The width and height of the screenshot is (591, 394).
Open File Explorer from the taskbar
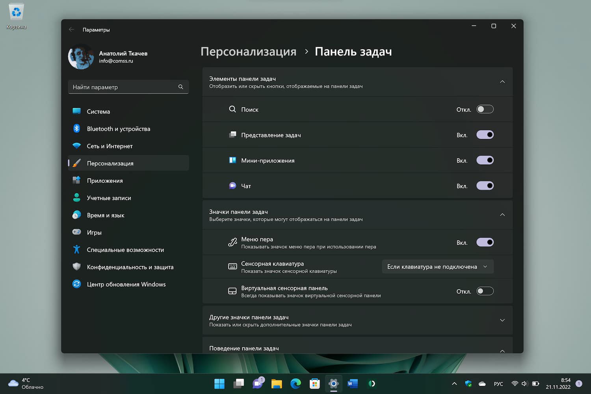277,383
